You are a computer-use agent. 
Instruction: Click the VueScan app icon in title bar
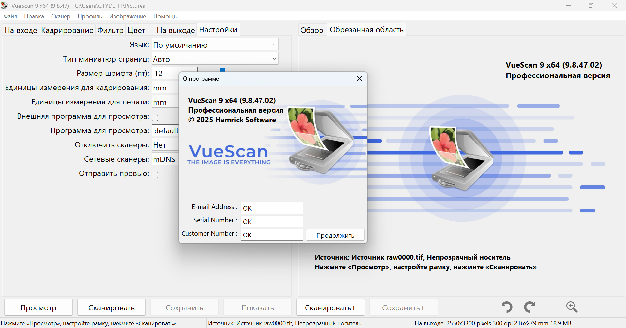5,6
